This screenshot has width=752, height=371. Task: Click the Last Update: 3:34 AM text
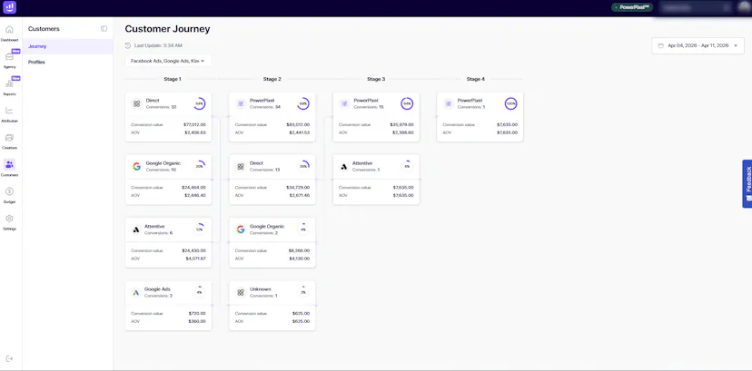[x=158, y=45]
